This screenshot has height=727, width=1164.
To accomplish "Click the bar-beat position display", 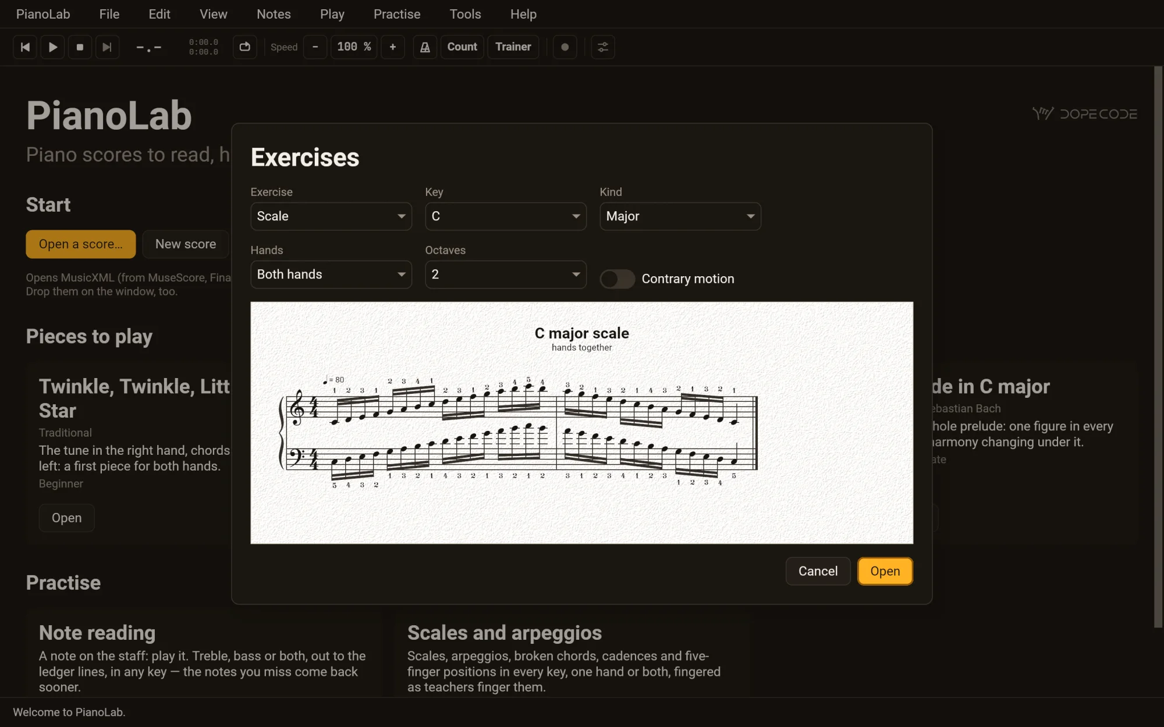I will (x=148, y=48).
